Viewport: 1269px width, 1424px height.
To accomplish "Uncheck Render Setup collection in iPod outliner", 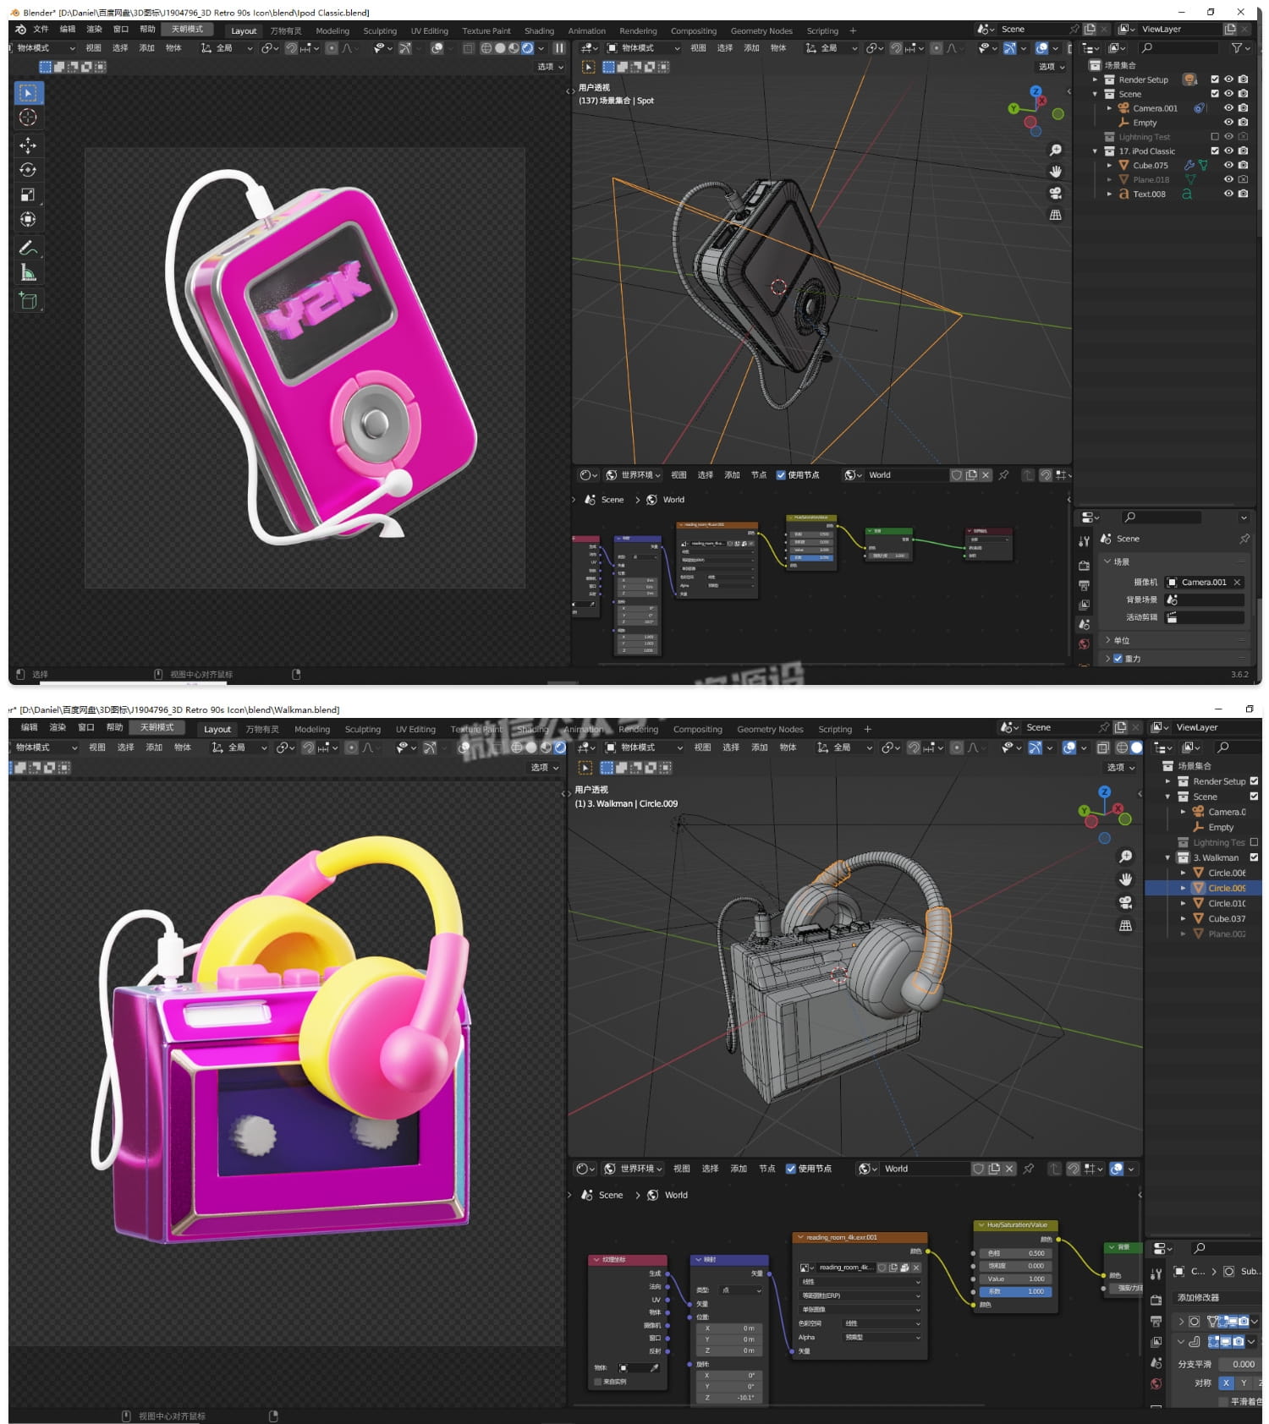I will pyautogui.click(x=1215, y=79).
